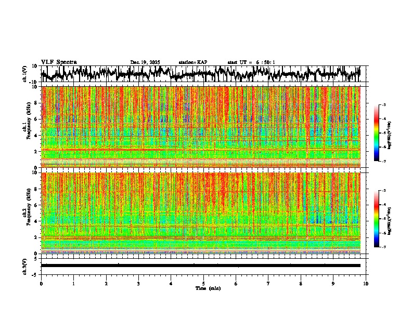The image size is (412, 318).
Task: Click the ch.2 spectrogram color bar
Action: [x=376, y=219]
